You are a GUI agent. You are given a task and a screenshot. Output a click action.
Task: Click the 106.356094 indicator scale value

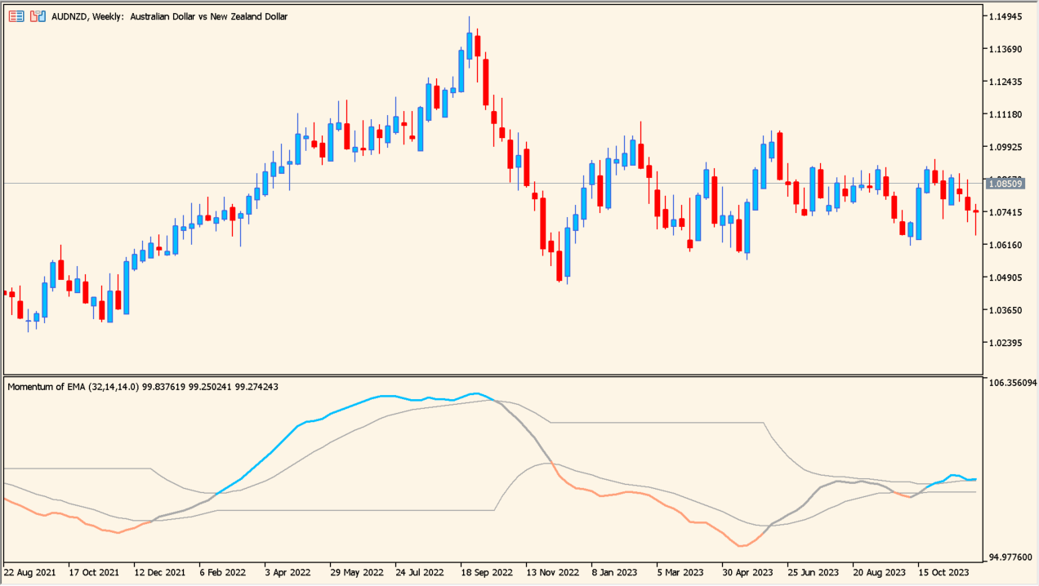click(x=1010, y=380)
